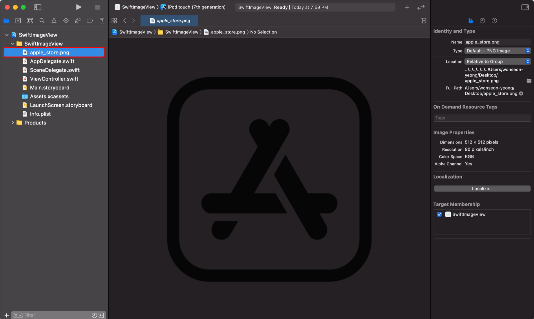Click SwiftImageView folder in the jump bar
The height and width of the screenshot is (319, 534).
tap(178, 32)
